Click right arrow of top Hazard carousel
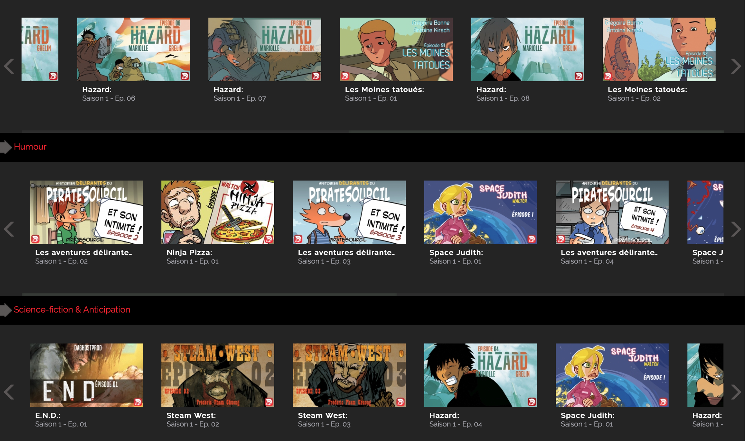 coord(736,66)
